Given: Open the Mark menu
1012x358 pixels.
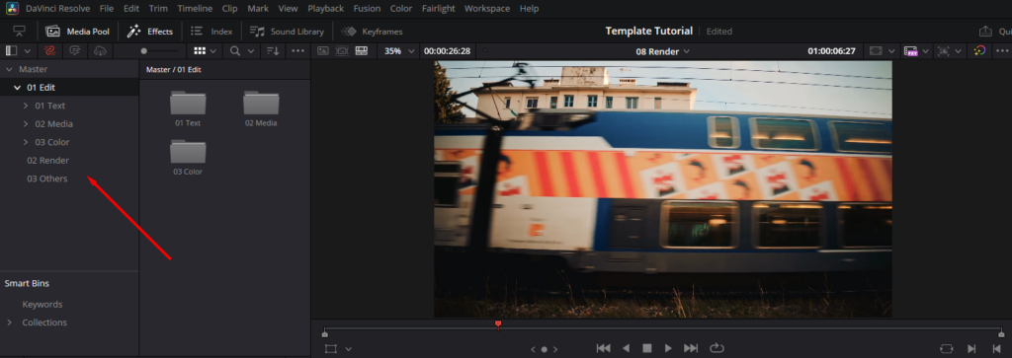Looking at the screenshot, I should [258, 8].
